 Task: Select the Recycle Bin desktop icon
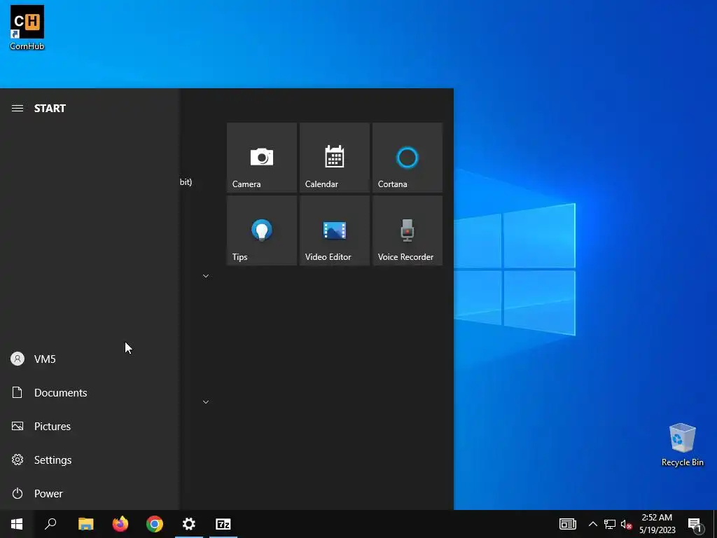pos(682,445)
